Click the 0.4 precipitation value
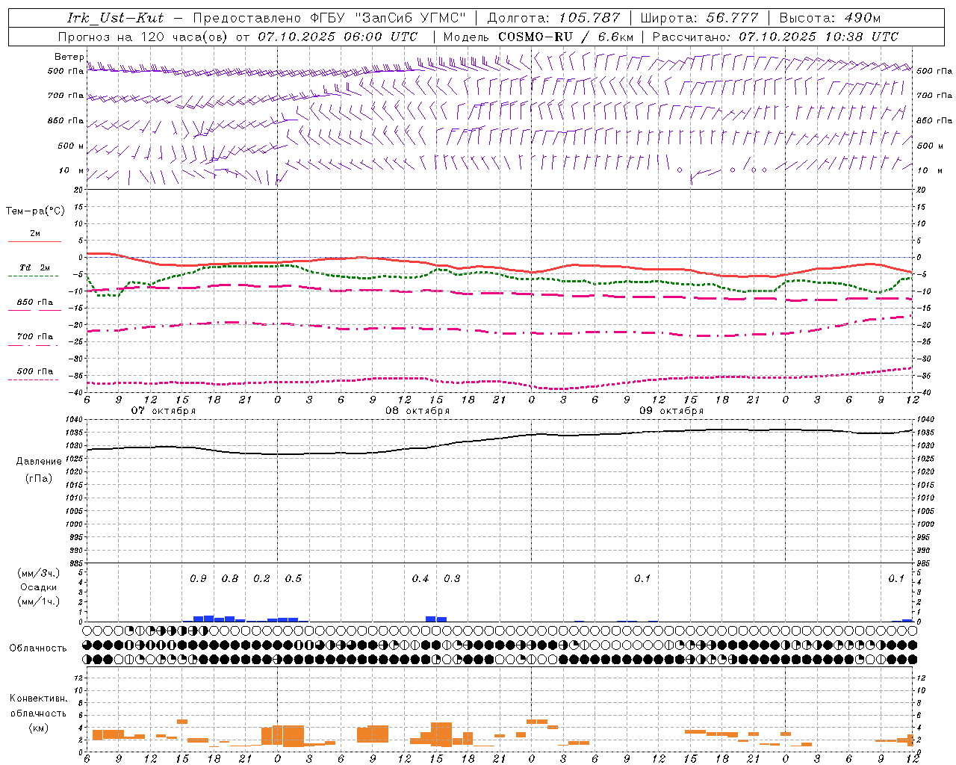Screen dimensions: 956x765 [x=420, y=578]
